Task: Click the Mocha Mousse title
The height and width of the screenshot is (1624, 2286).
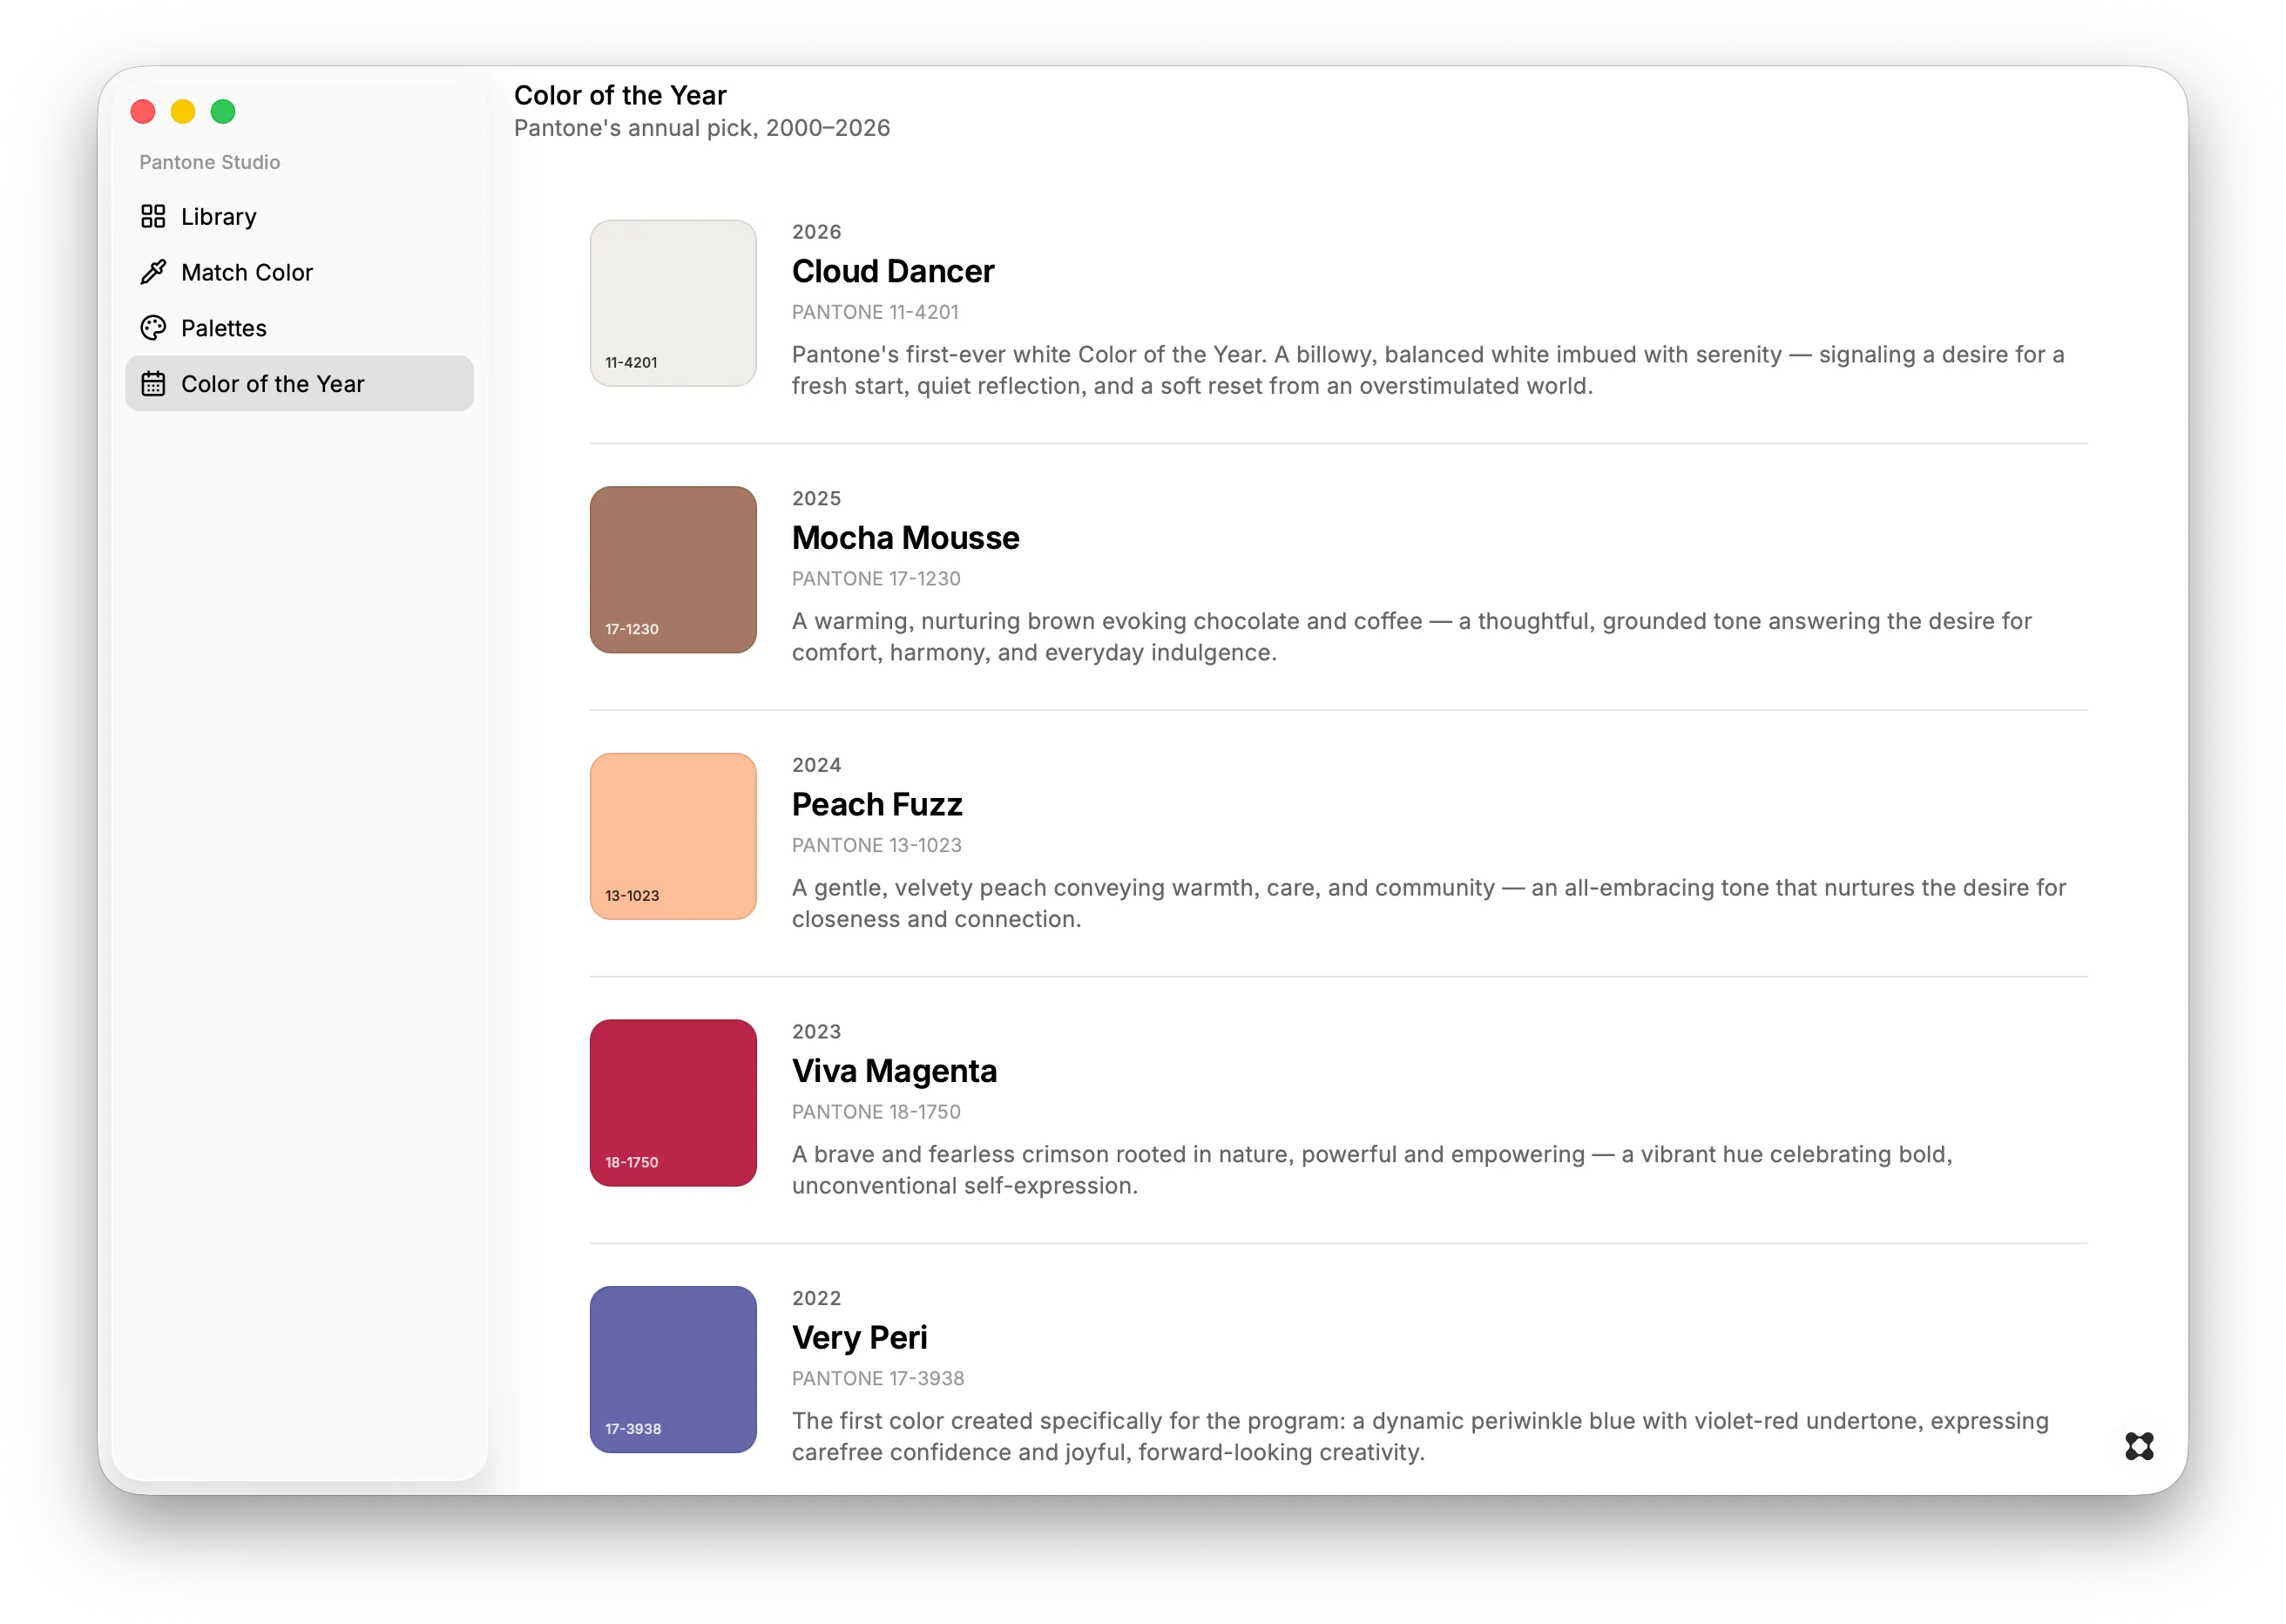Action: click(x=906, y=538)
